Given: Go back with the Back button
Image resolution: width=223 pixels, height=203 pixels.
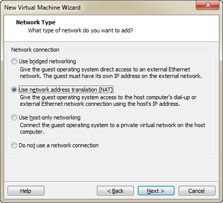Looking at the screenshot, I should pos(115,191).
